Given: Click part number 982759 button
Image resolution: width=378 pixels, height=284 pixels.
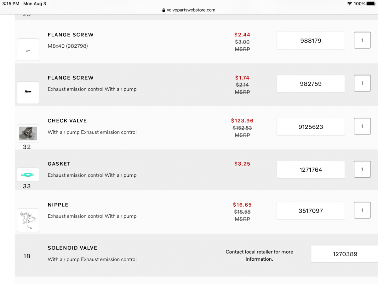Looking at the screenshot, I should click(311, 84).
